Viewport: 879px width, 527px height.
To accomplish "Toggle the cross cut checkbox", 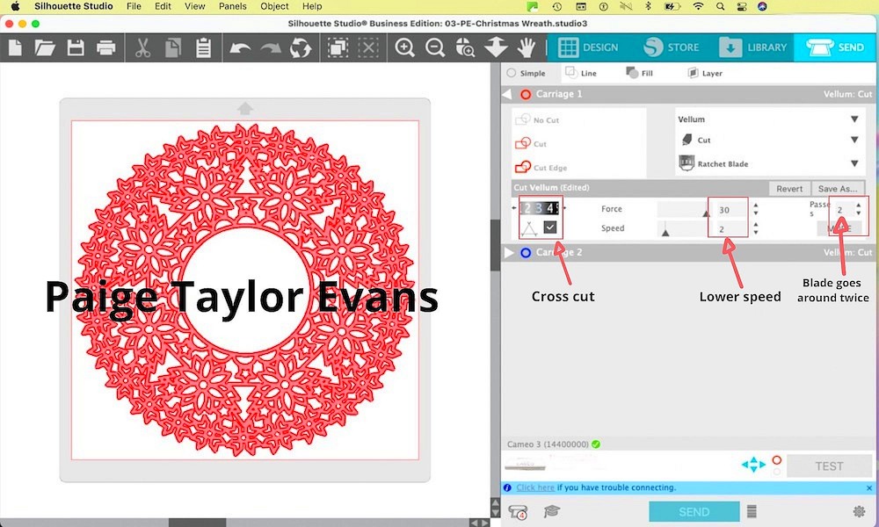I will click(x=550, y=227).
